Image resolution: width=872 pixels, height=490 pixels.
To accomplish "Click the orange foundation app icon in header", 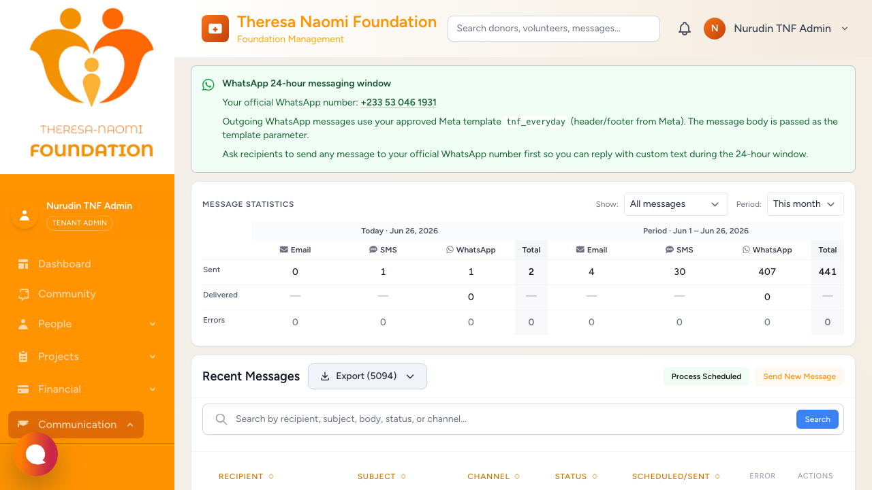I will 215,29.
